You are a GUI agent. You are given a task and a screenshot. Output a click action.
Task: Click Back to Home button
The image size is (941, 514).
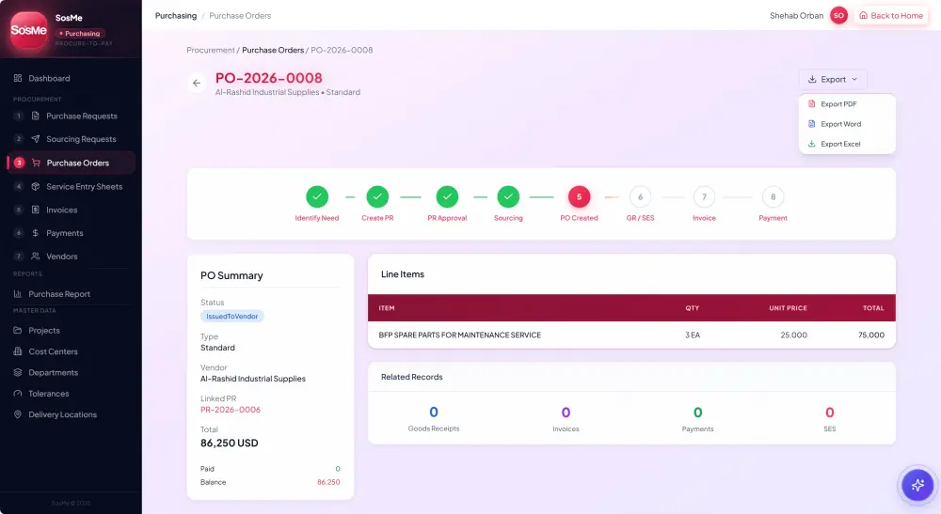[x=891, y=16]
